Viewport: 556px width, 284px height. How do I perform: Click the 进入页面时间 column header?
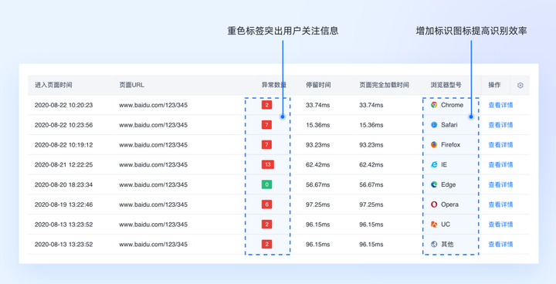click(x=53, y=85)
